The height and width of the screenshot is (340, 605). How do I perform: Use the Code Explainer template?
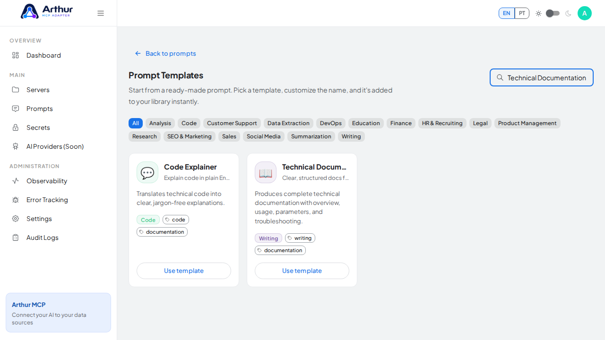click(x=184, y=271)
